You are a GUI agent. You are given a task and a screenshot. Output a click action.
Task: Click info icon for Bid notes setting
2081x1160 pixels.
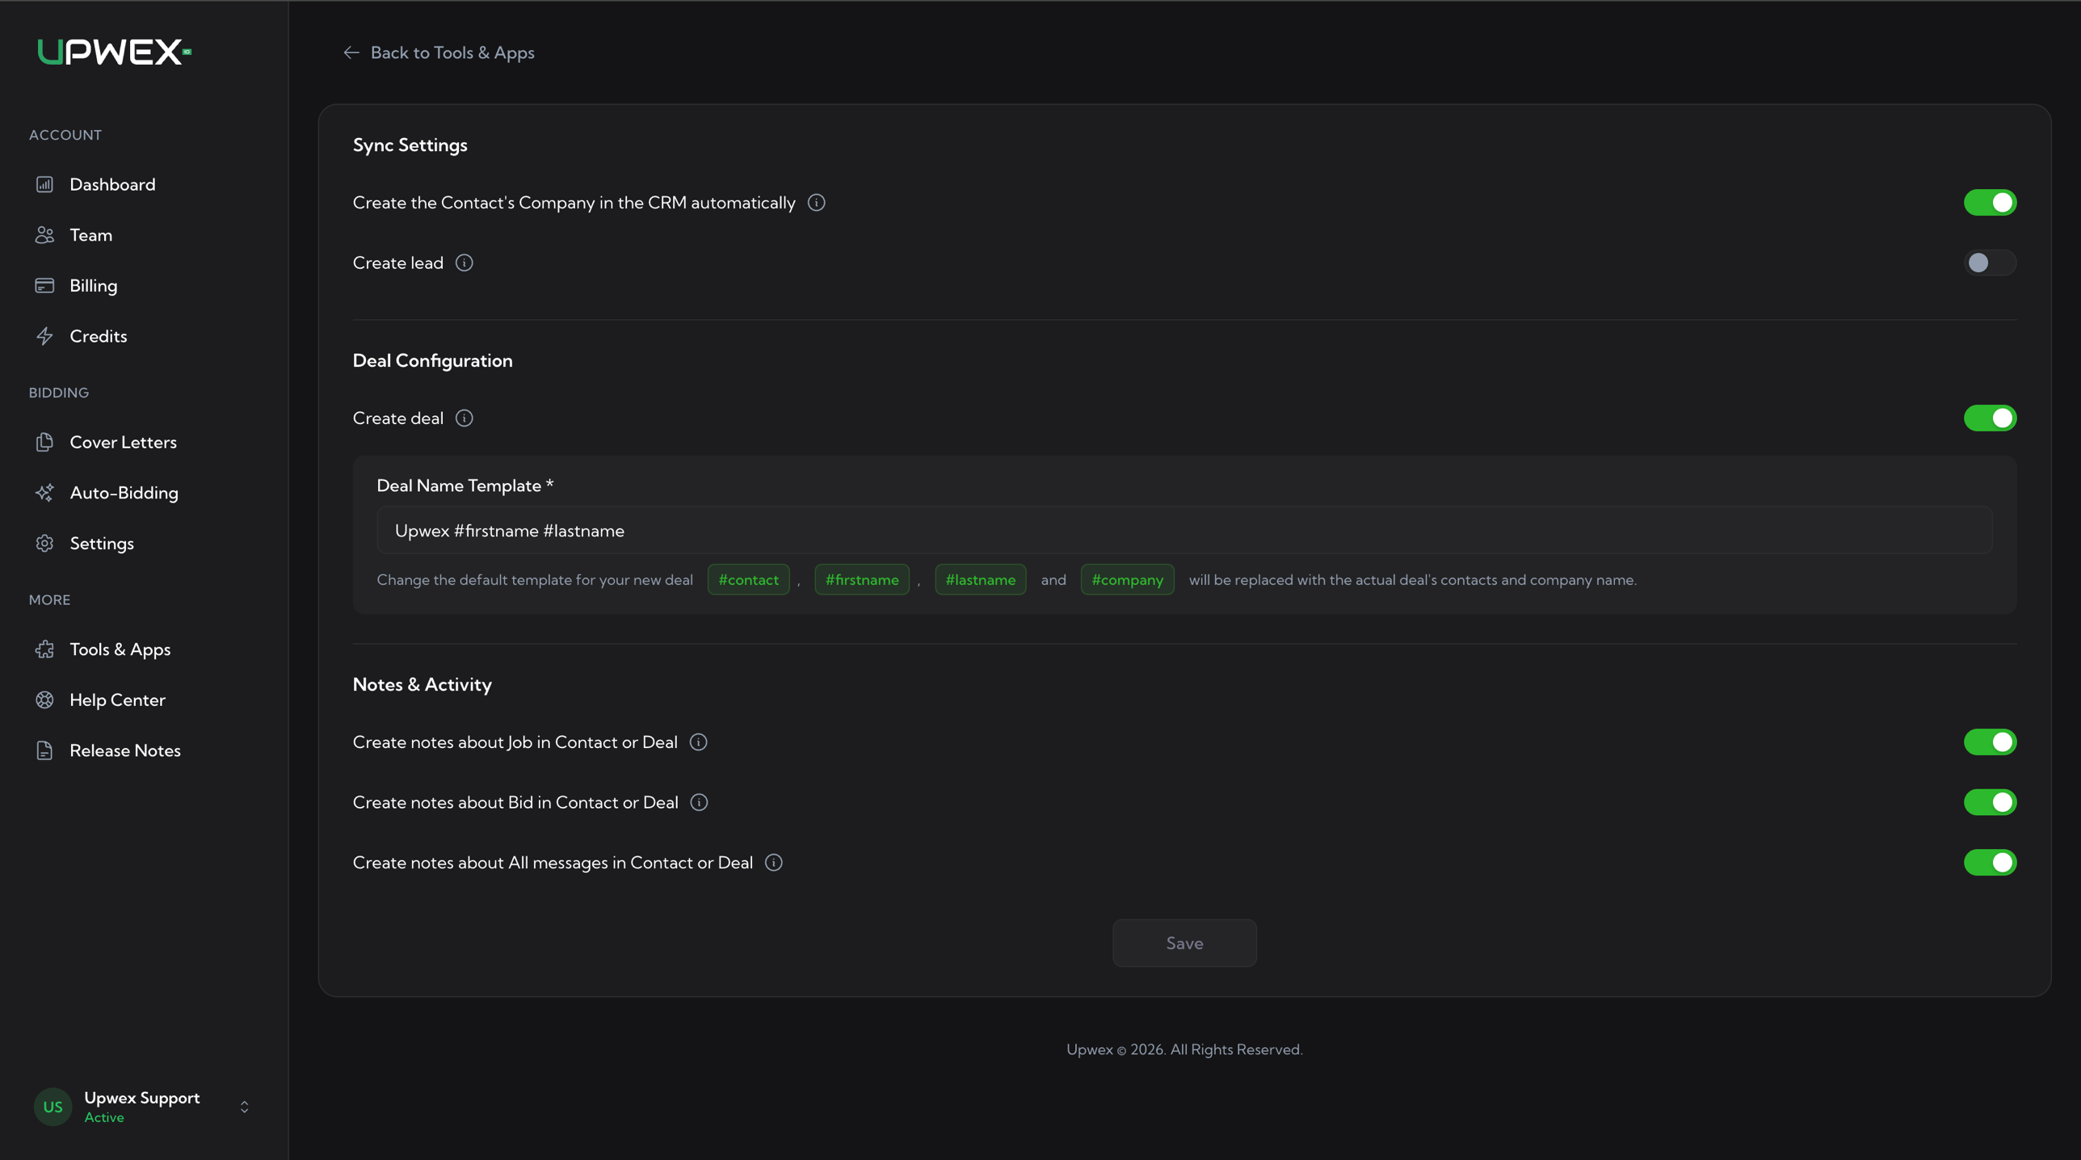pyautogui.click(x=700, y=802)
